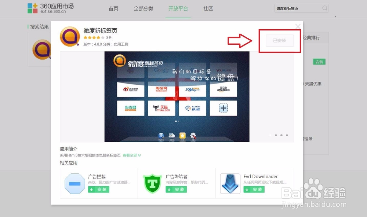Select the 开放平台 tab
Viewport: 367px width, 217px height.
click(178, 9)
